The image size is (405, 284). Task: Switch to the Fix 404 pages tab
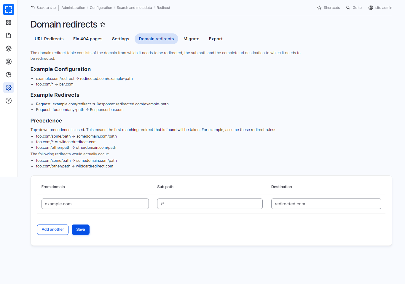point(88,39)
